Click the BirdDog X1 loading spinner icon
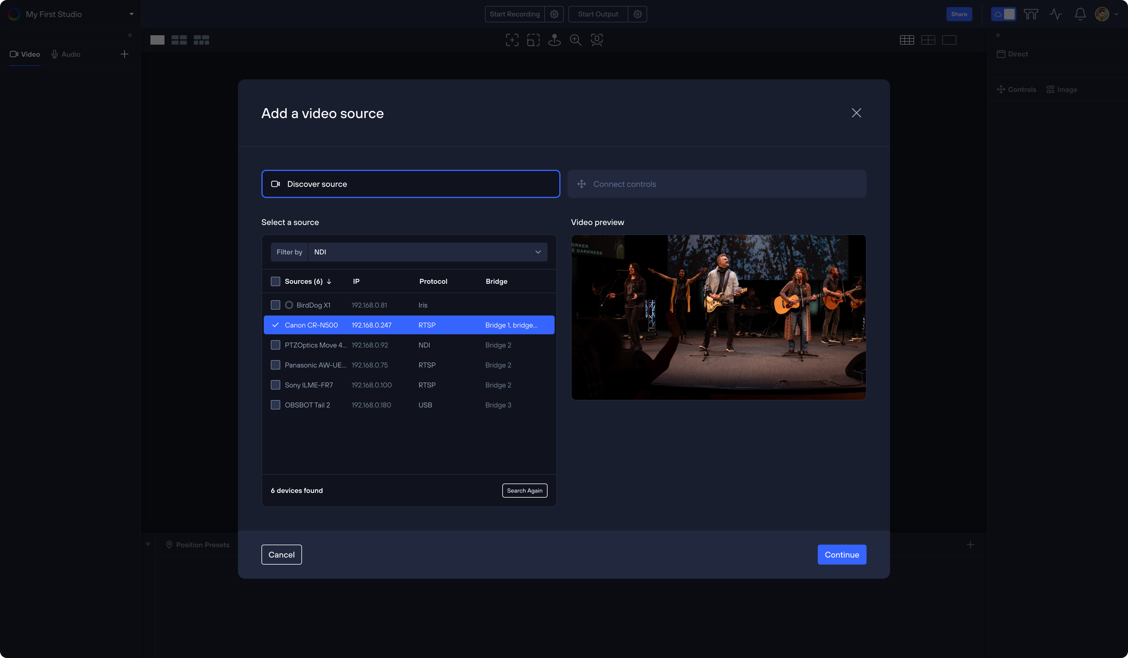Screen dimensions: 1128x658 click(x=289, y=305)
